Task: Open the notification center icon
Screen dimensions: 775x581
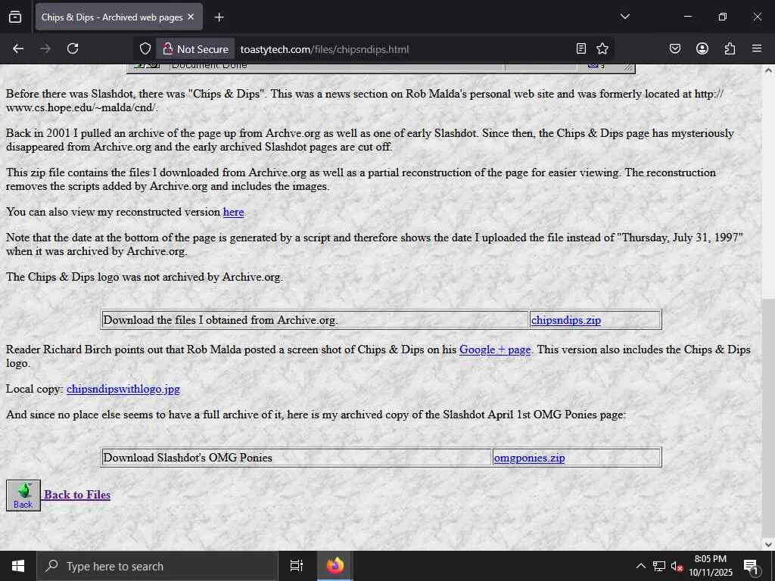Action: [751, 567]
